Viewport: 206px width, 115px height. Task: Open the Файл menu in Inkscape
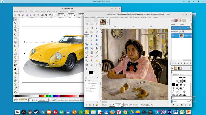point(16,12)
